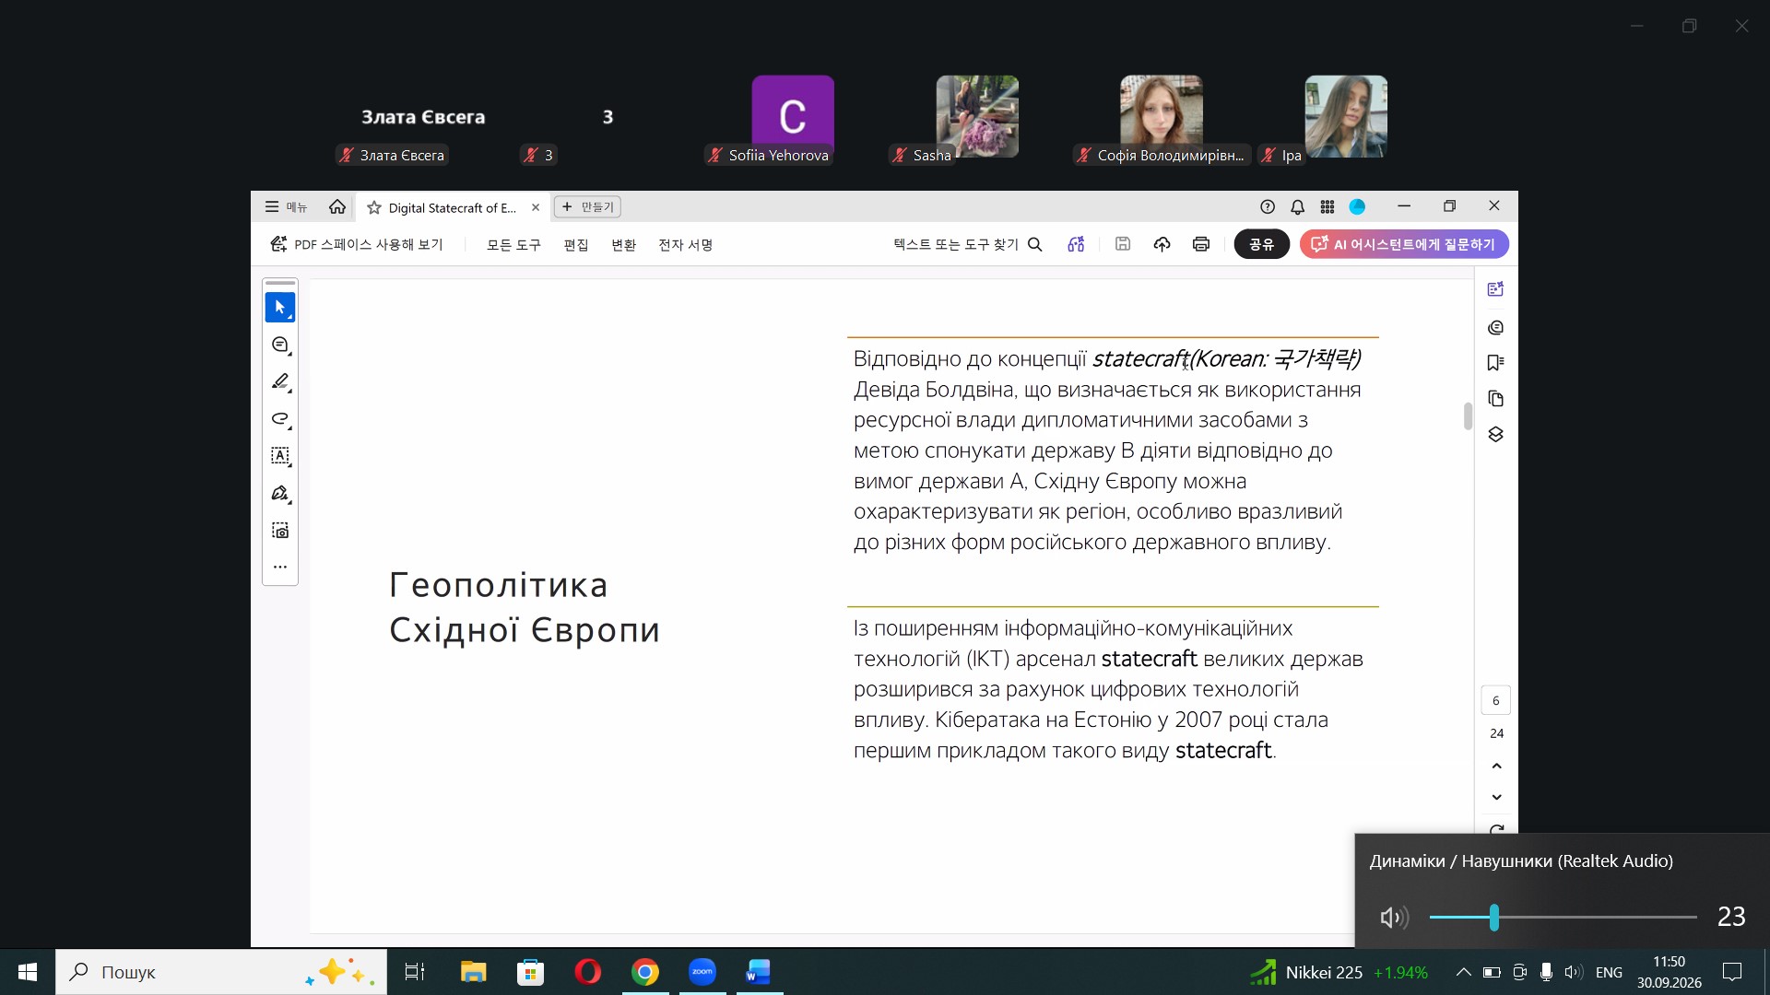Select the signature fill tool
The image size is (1770, 995).
[x=280, y=493]
